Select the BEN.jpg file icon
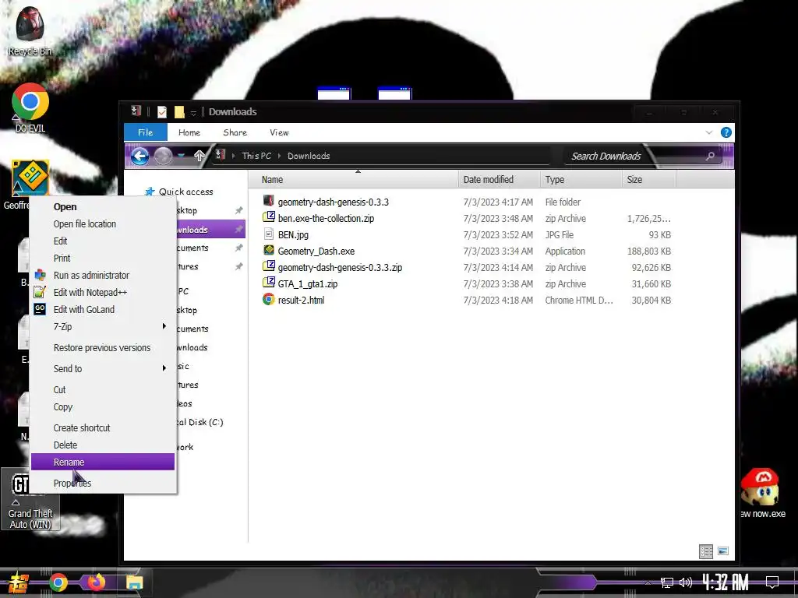 269,234
